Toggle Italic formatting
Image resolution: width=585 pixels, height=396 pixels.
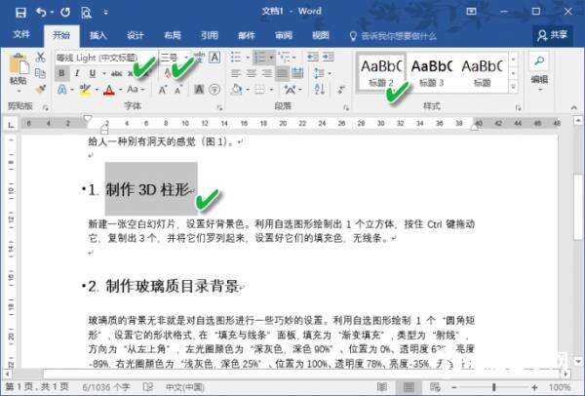point(77,73)
